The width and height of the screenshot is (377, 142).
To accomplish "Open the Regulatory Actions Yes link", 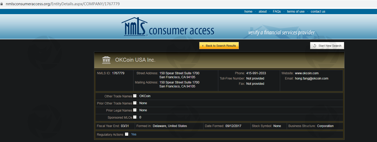I will point(134,134).
